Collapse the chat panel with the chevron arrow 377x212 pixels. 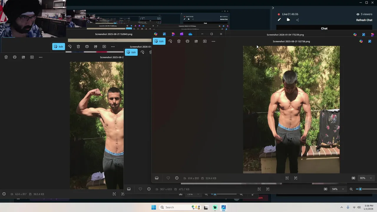point(273,8)
